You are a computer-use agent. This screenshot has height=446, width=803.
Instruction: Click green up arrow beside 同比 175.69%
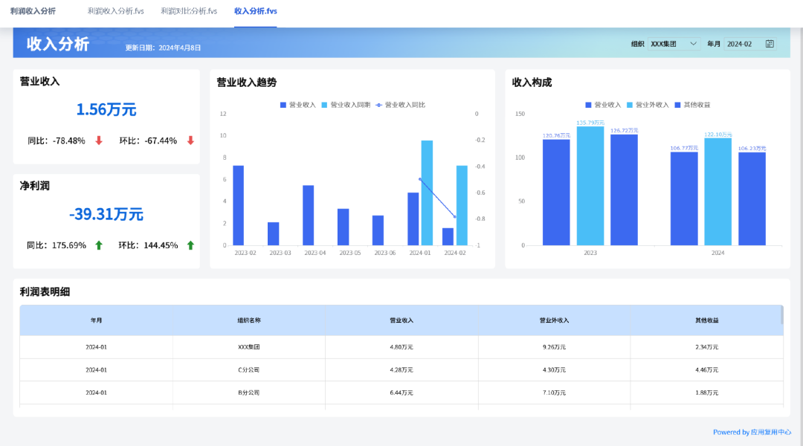99,245
